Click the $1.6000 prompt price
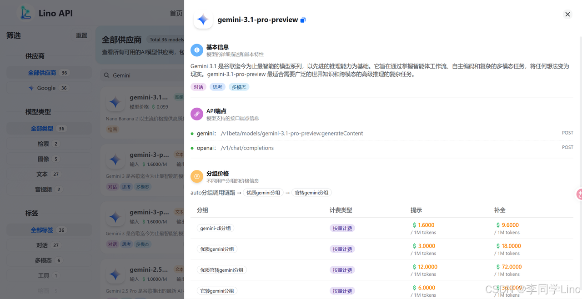Viewport: 582px width, 299px height. (423, 225)
